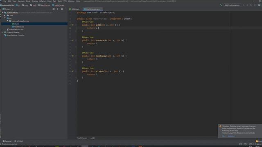This screenshot has width=262, height=147.
Task: Expand the External Libraries node
Action: click(2, 32)
